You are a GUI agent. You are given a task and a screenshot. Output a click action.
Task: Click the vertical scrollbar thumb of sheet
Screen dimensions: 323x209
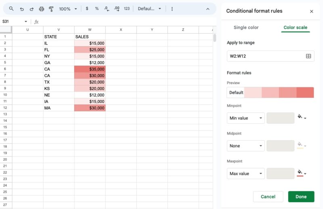point(215,38)
